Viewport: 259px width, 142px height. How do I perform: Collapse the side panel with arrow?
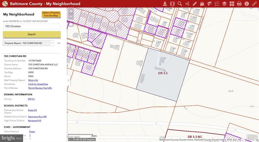[x=69, y=81]
